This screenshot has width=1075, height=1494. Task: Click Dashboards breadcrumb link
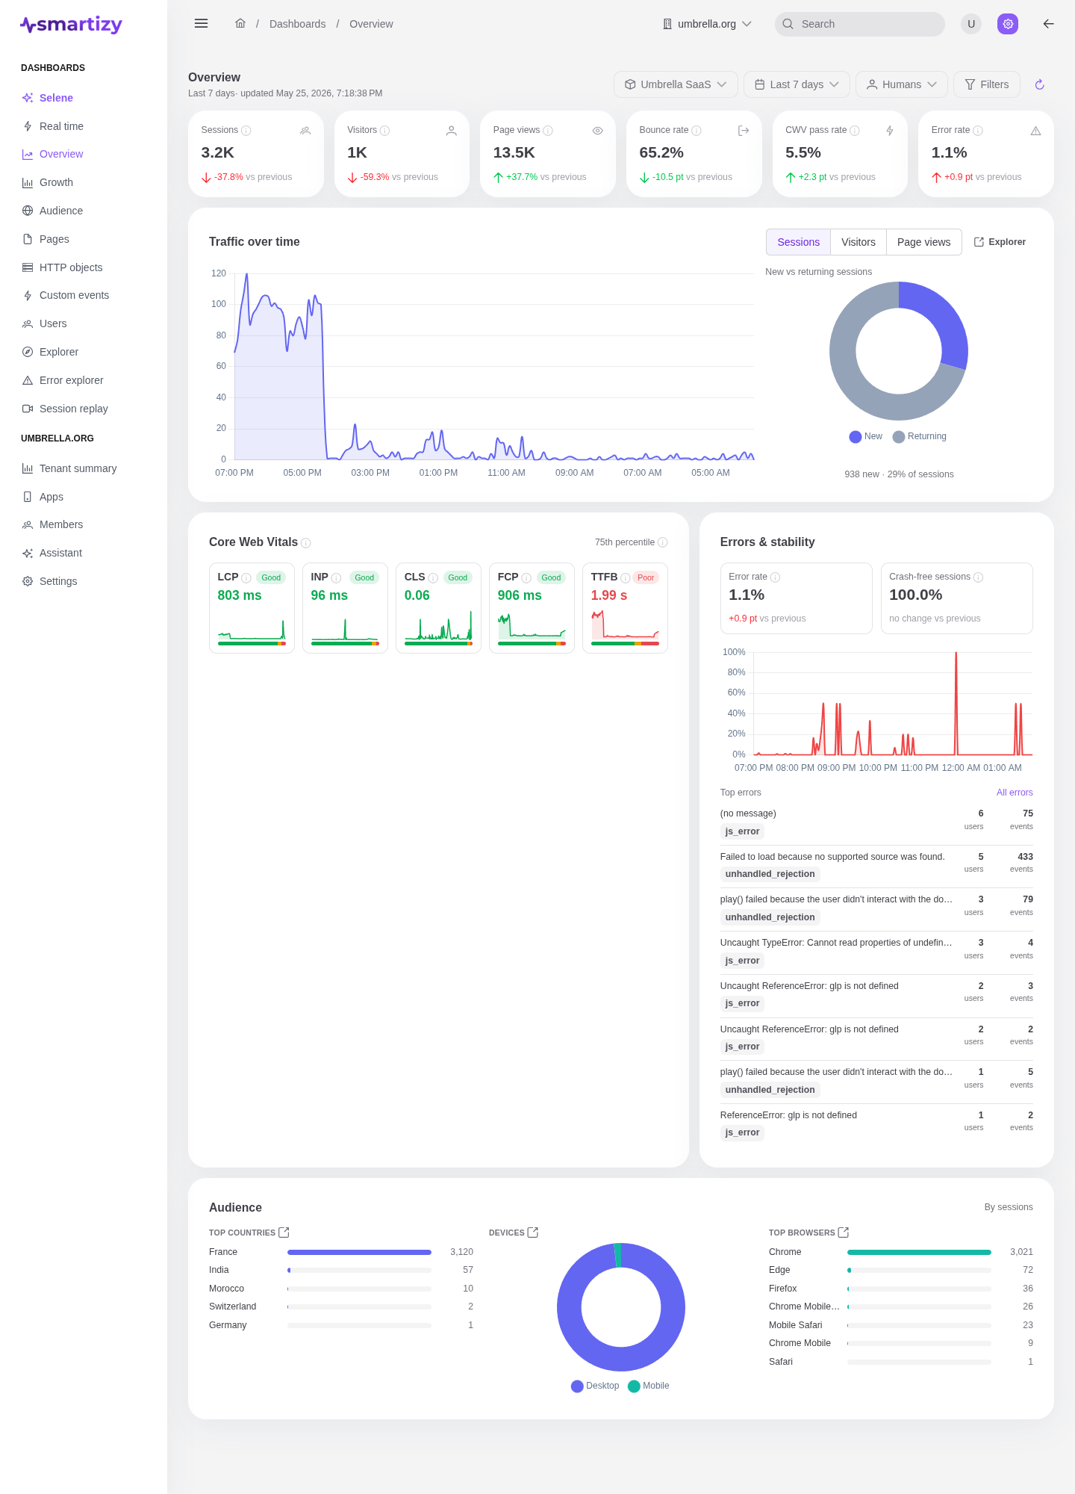point(297,24)
